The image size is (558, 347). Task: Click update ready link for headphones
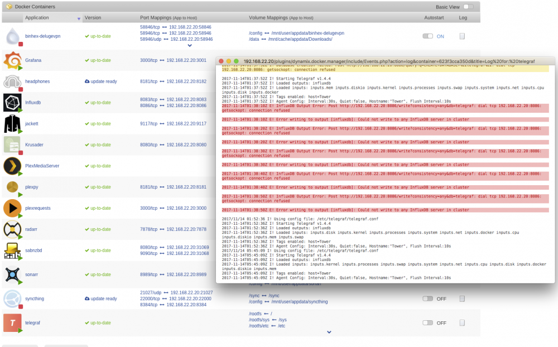point(104,81)
